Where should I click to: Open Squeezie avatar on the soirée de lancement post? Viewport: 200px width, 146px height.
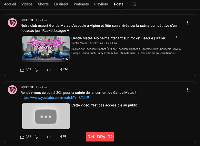pyautogui.click(x=12, y=90)
